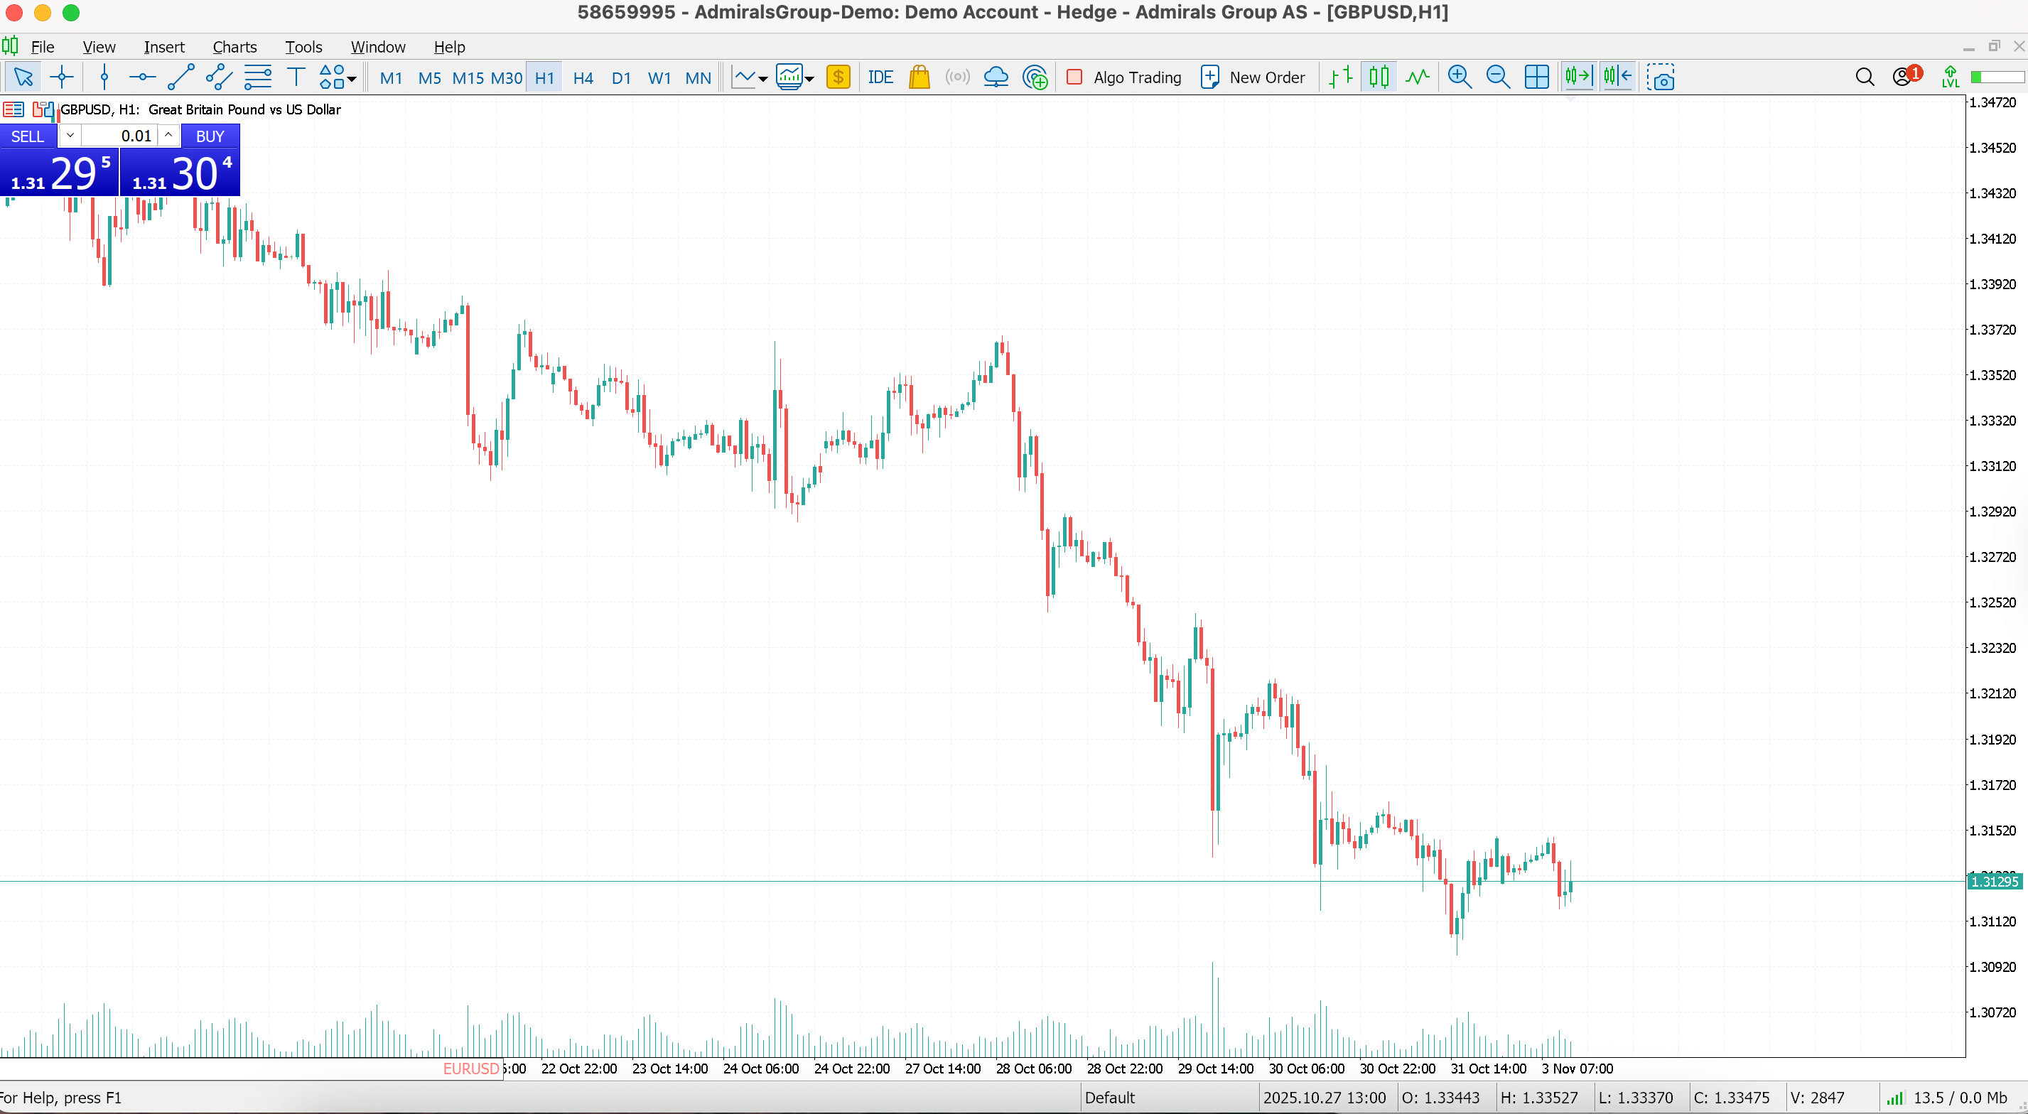
Task: Take a chart screenshot
Action: 1661,77
